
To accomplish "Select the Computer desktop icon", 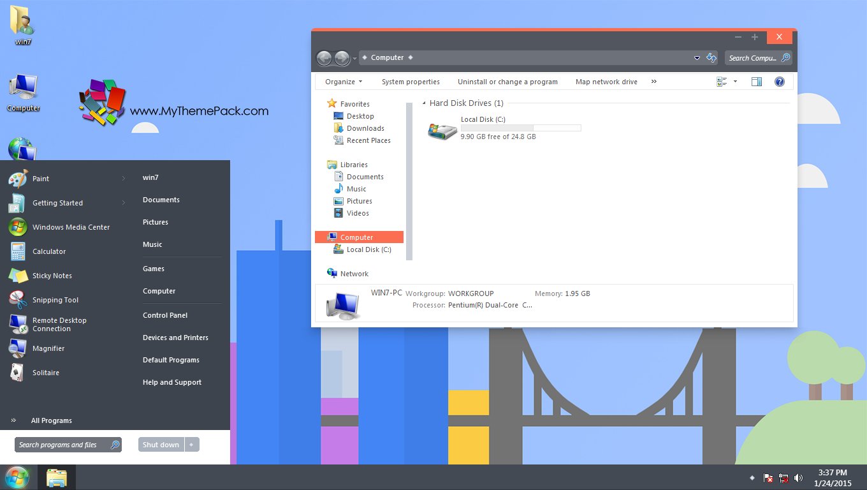I will click(x=24, y=93).
